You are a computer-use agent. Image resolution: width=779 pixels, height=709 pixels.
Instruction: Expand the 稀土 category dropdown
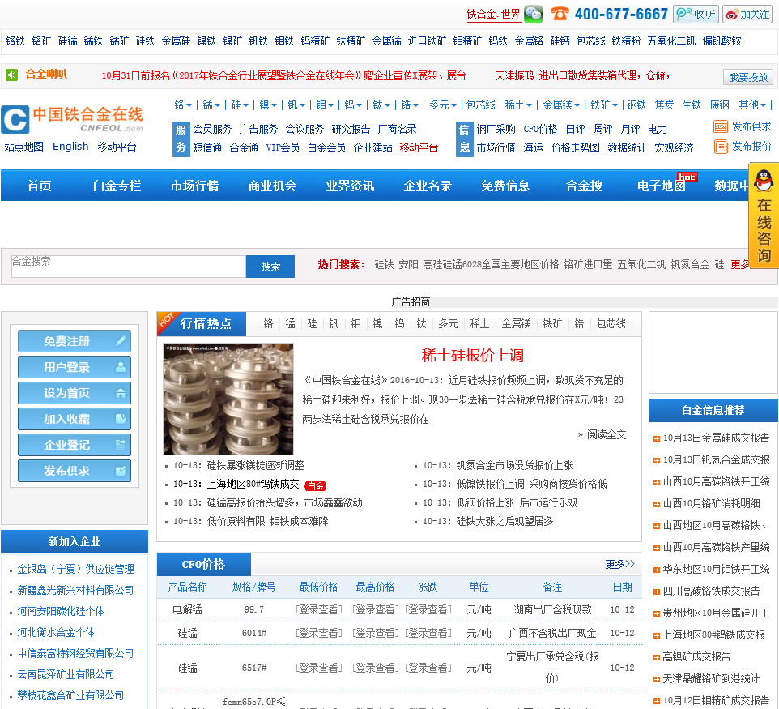pyautogui.click(x=518, y=105)
